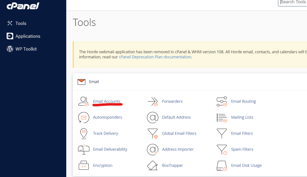
Task: Click the Email Disk Usage icon
Action: pyautogui.click(x=222, y=166)
